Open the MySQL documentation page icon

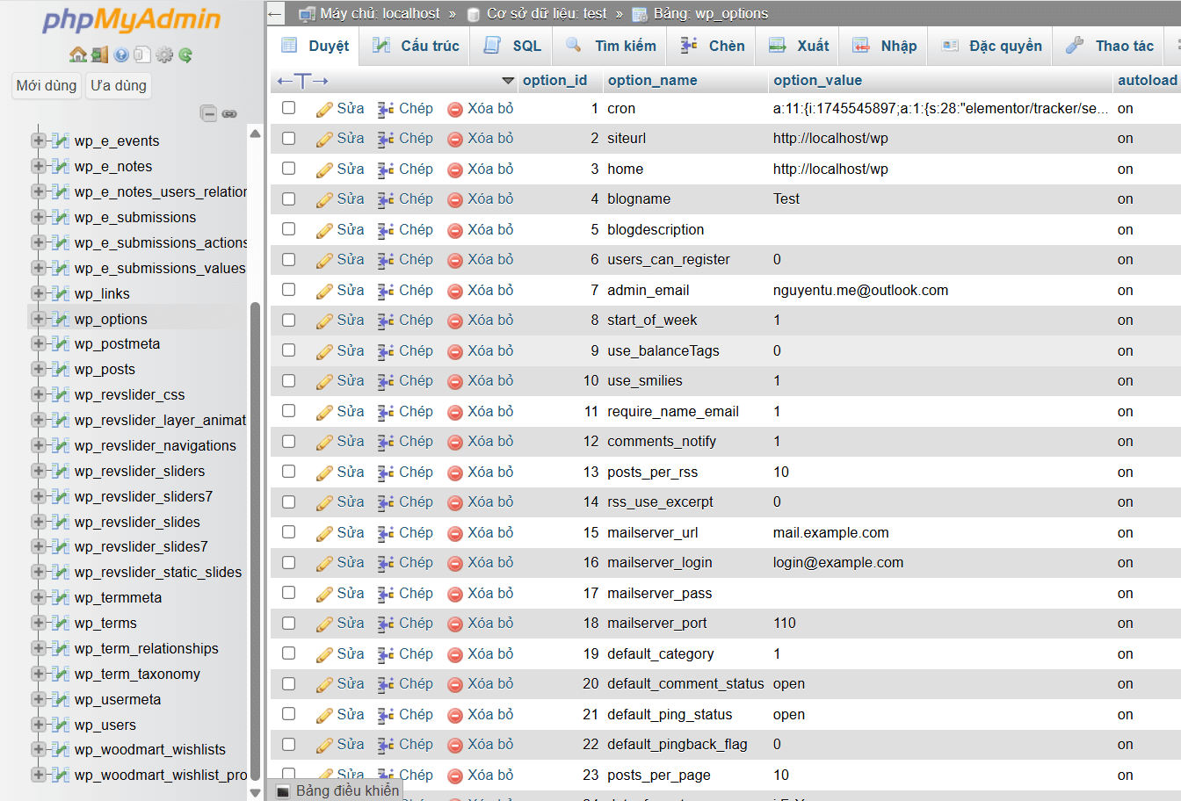point(142,54)
